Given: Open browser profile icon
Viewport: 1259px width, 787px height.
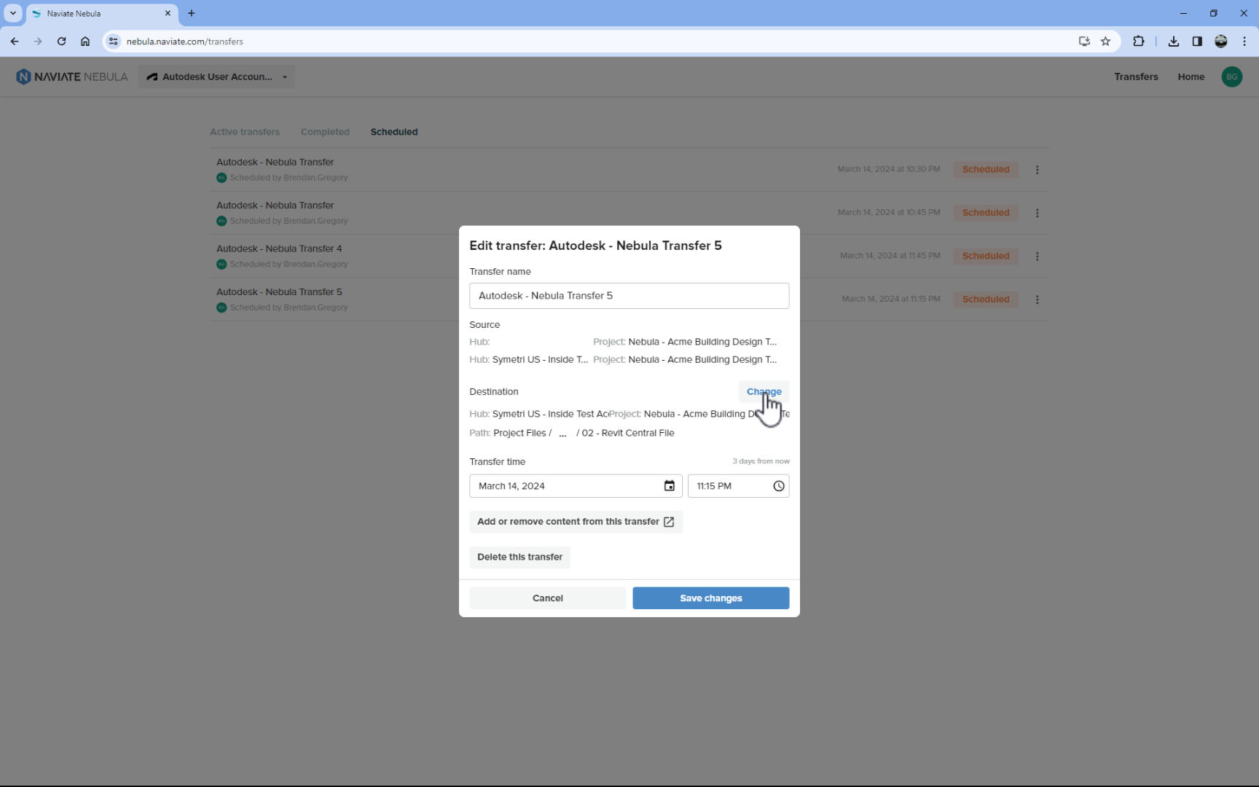Looking at the screenshot, I should tap(1221, 42).
